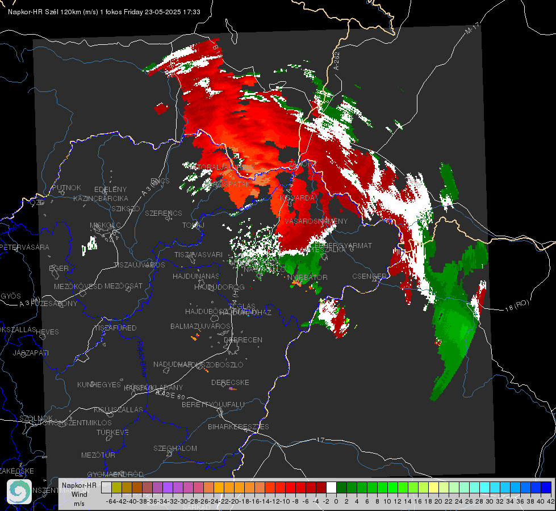Click the BALMAZÚJVÁROS city label
This screenshot has width=556, height=511.
tap(200, 326)
